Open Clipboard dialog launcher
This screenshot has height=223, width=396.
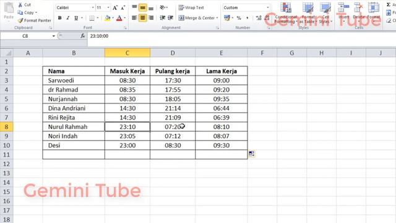click(x=51, y=28)
